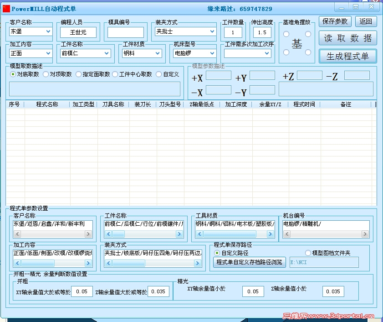Click right scroll arrow under 机台编号 settings
This screenshot has width=383, height=322.
tap(365, 234)
